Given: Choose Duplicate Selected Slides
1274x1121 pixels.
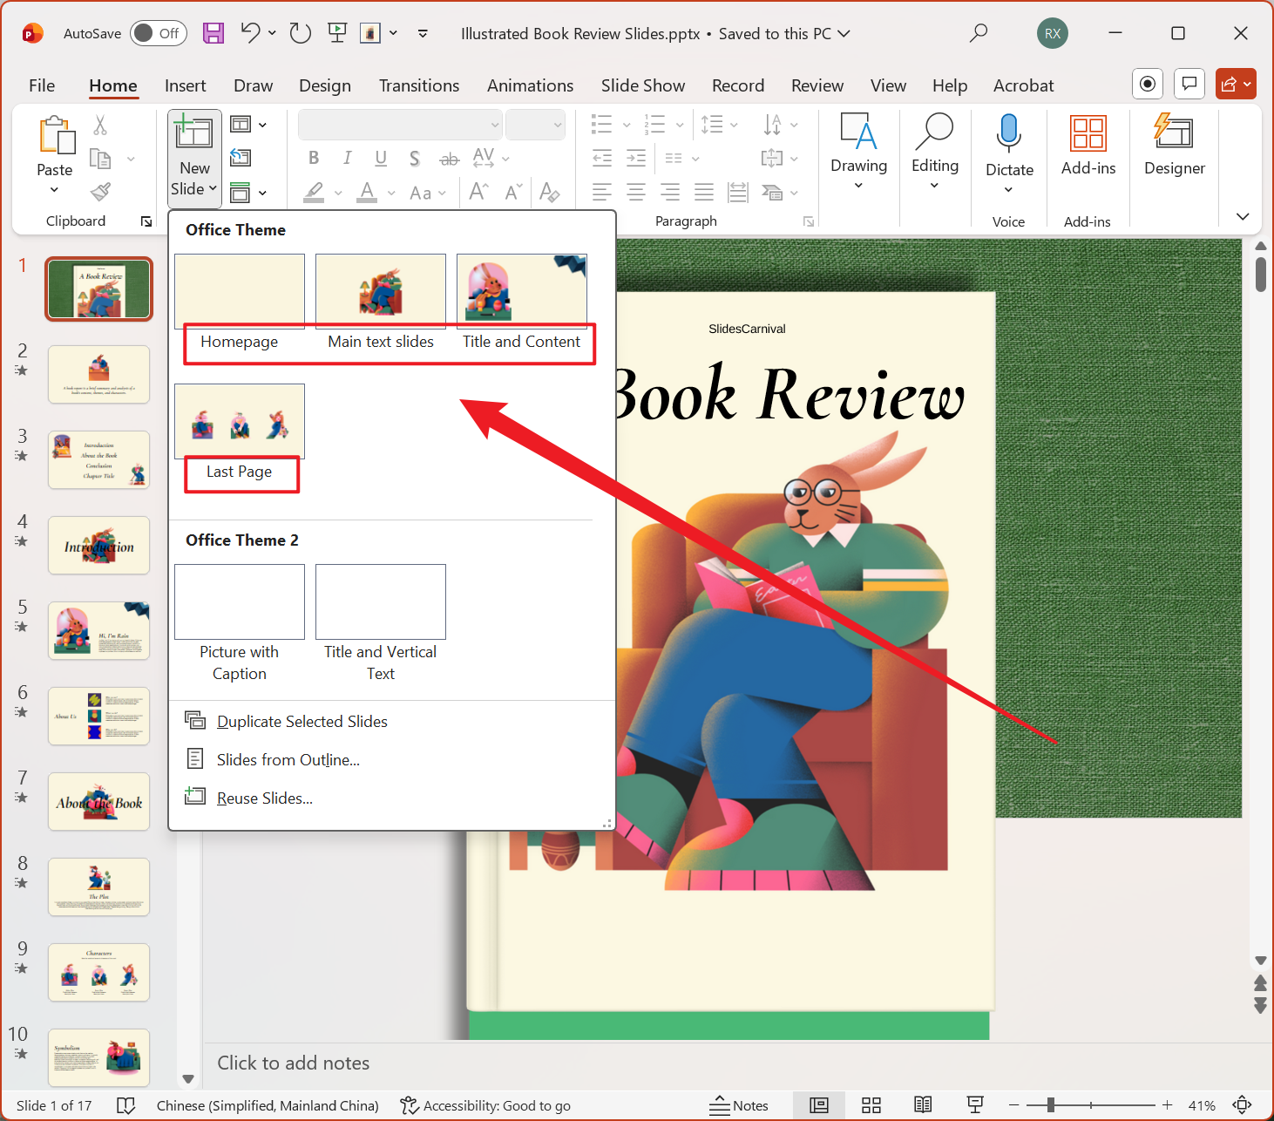Looking at the screenshot, I should click(302, 722).
